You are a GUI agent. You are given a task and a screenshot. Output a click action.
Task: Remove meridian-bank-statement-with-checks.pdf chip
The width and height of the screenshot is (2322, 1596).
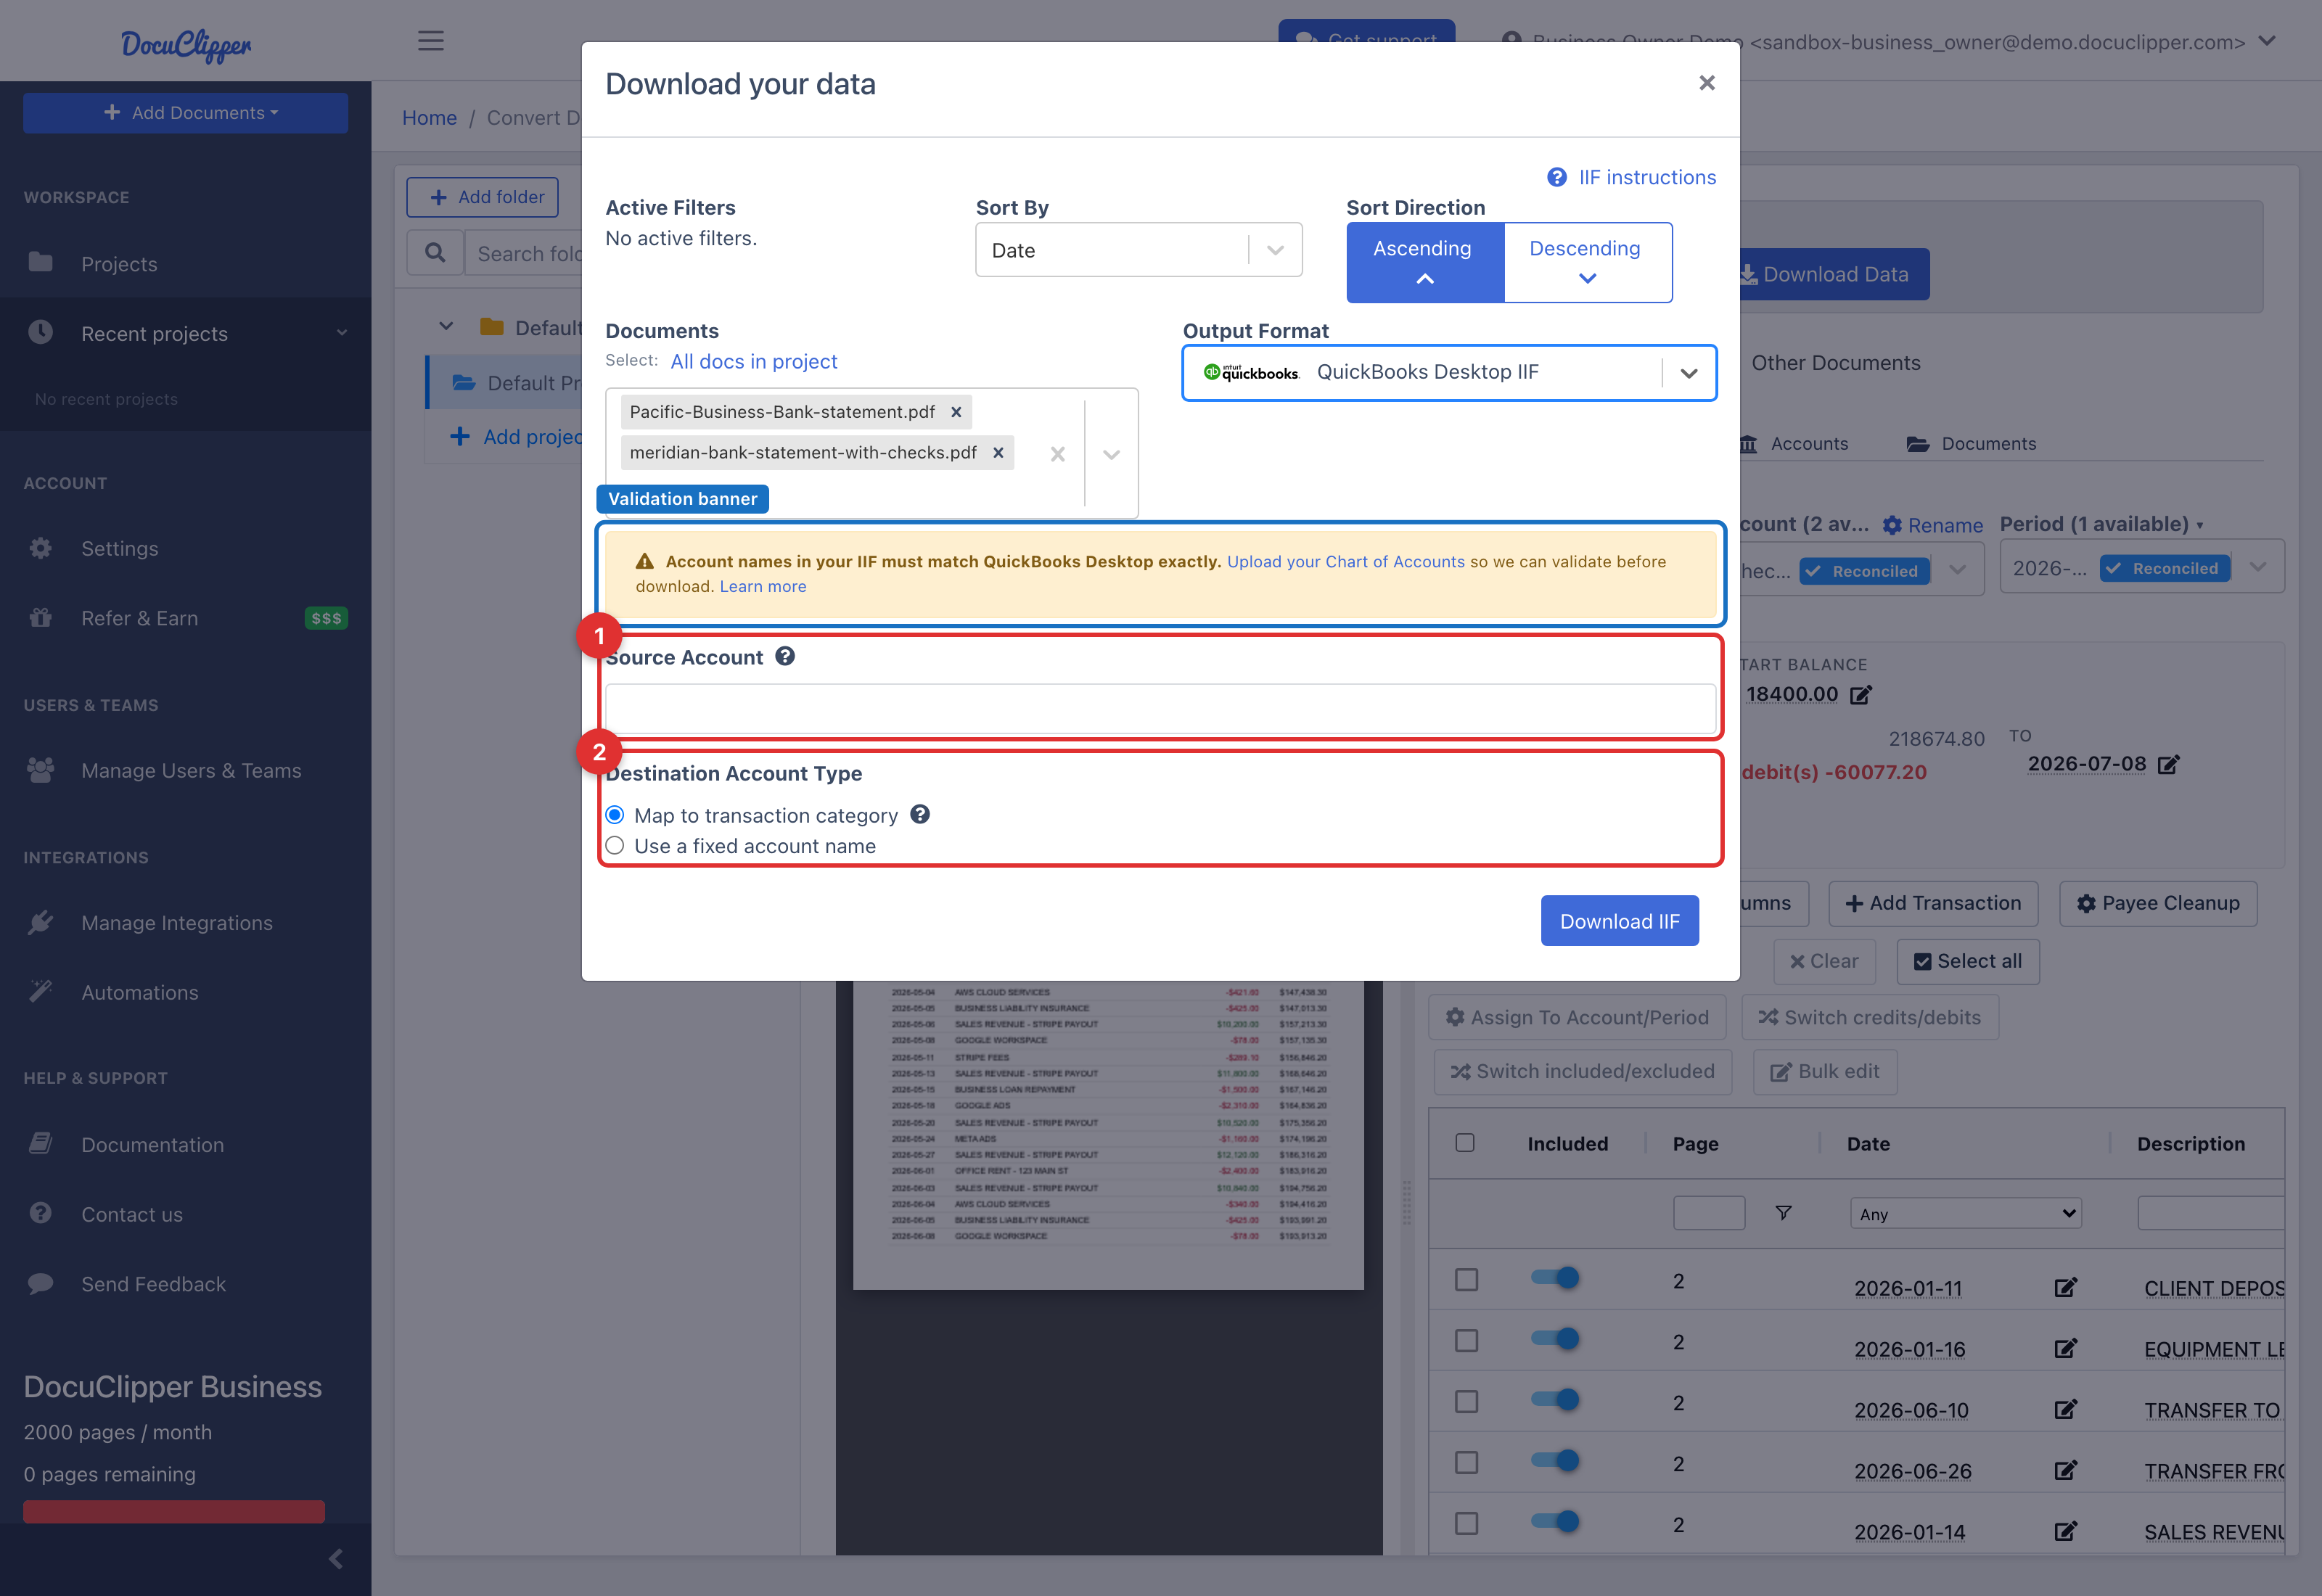tap(998, 453)
